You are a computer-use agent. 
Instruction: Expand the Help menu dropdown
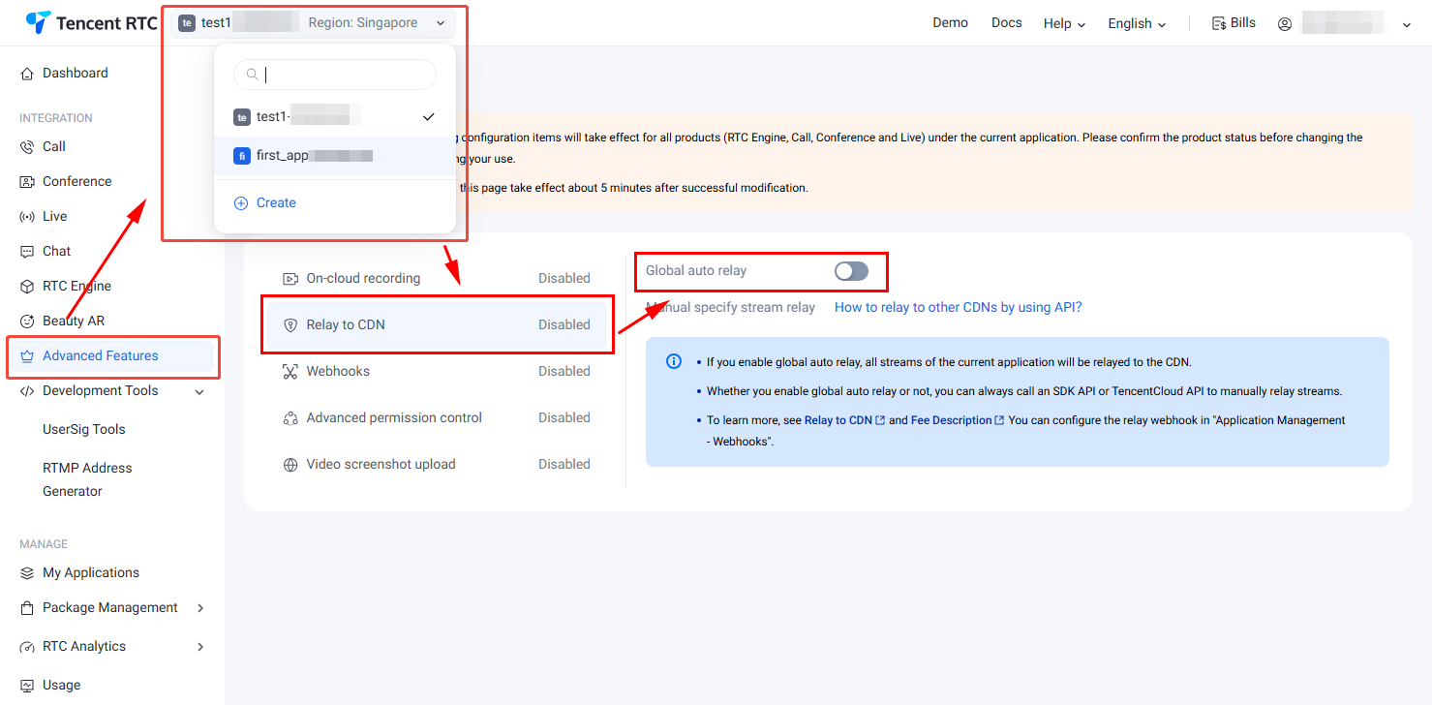(1064, 24)
